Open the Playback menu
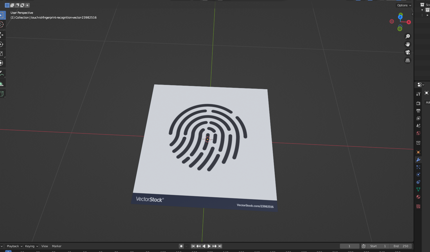 13,246
